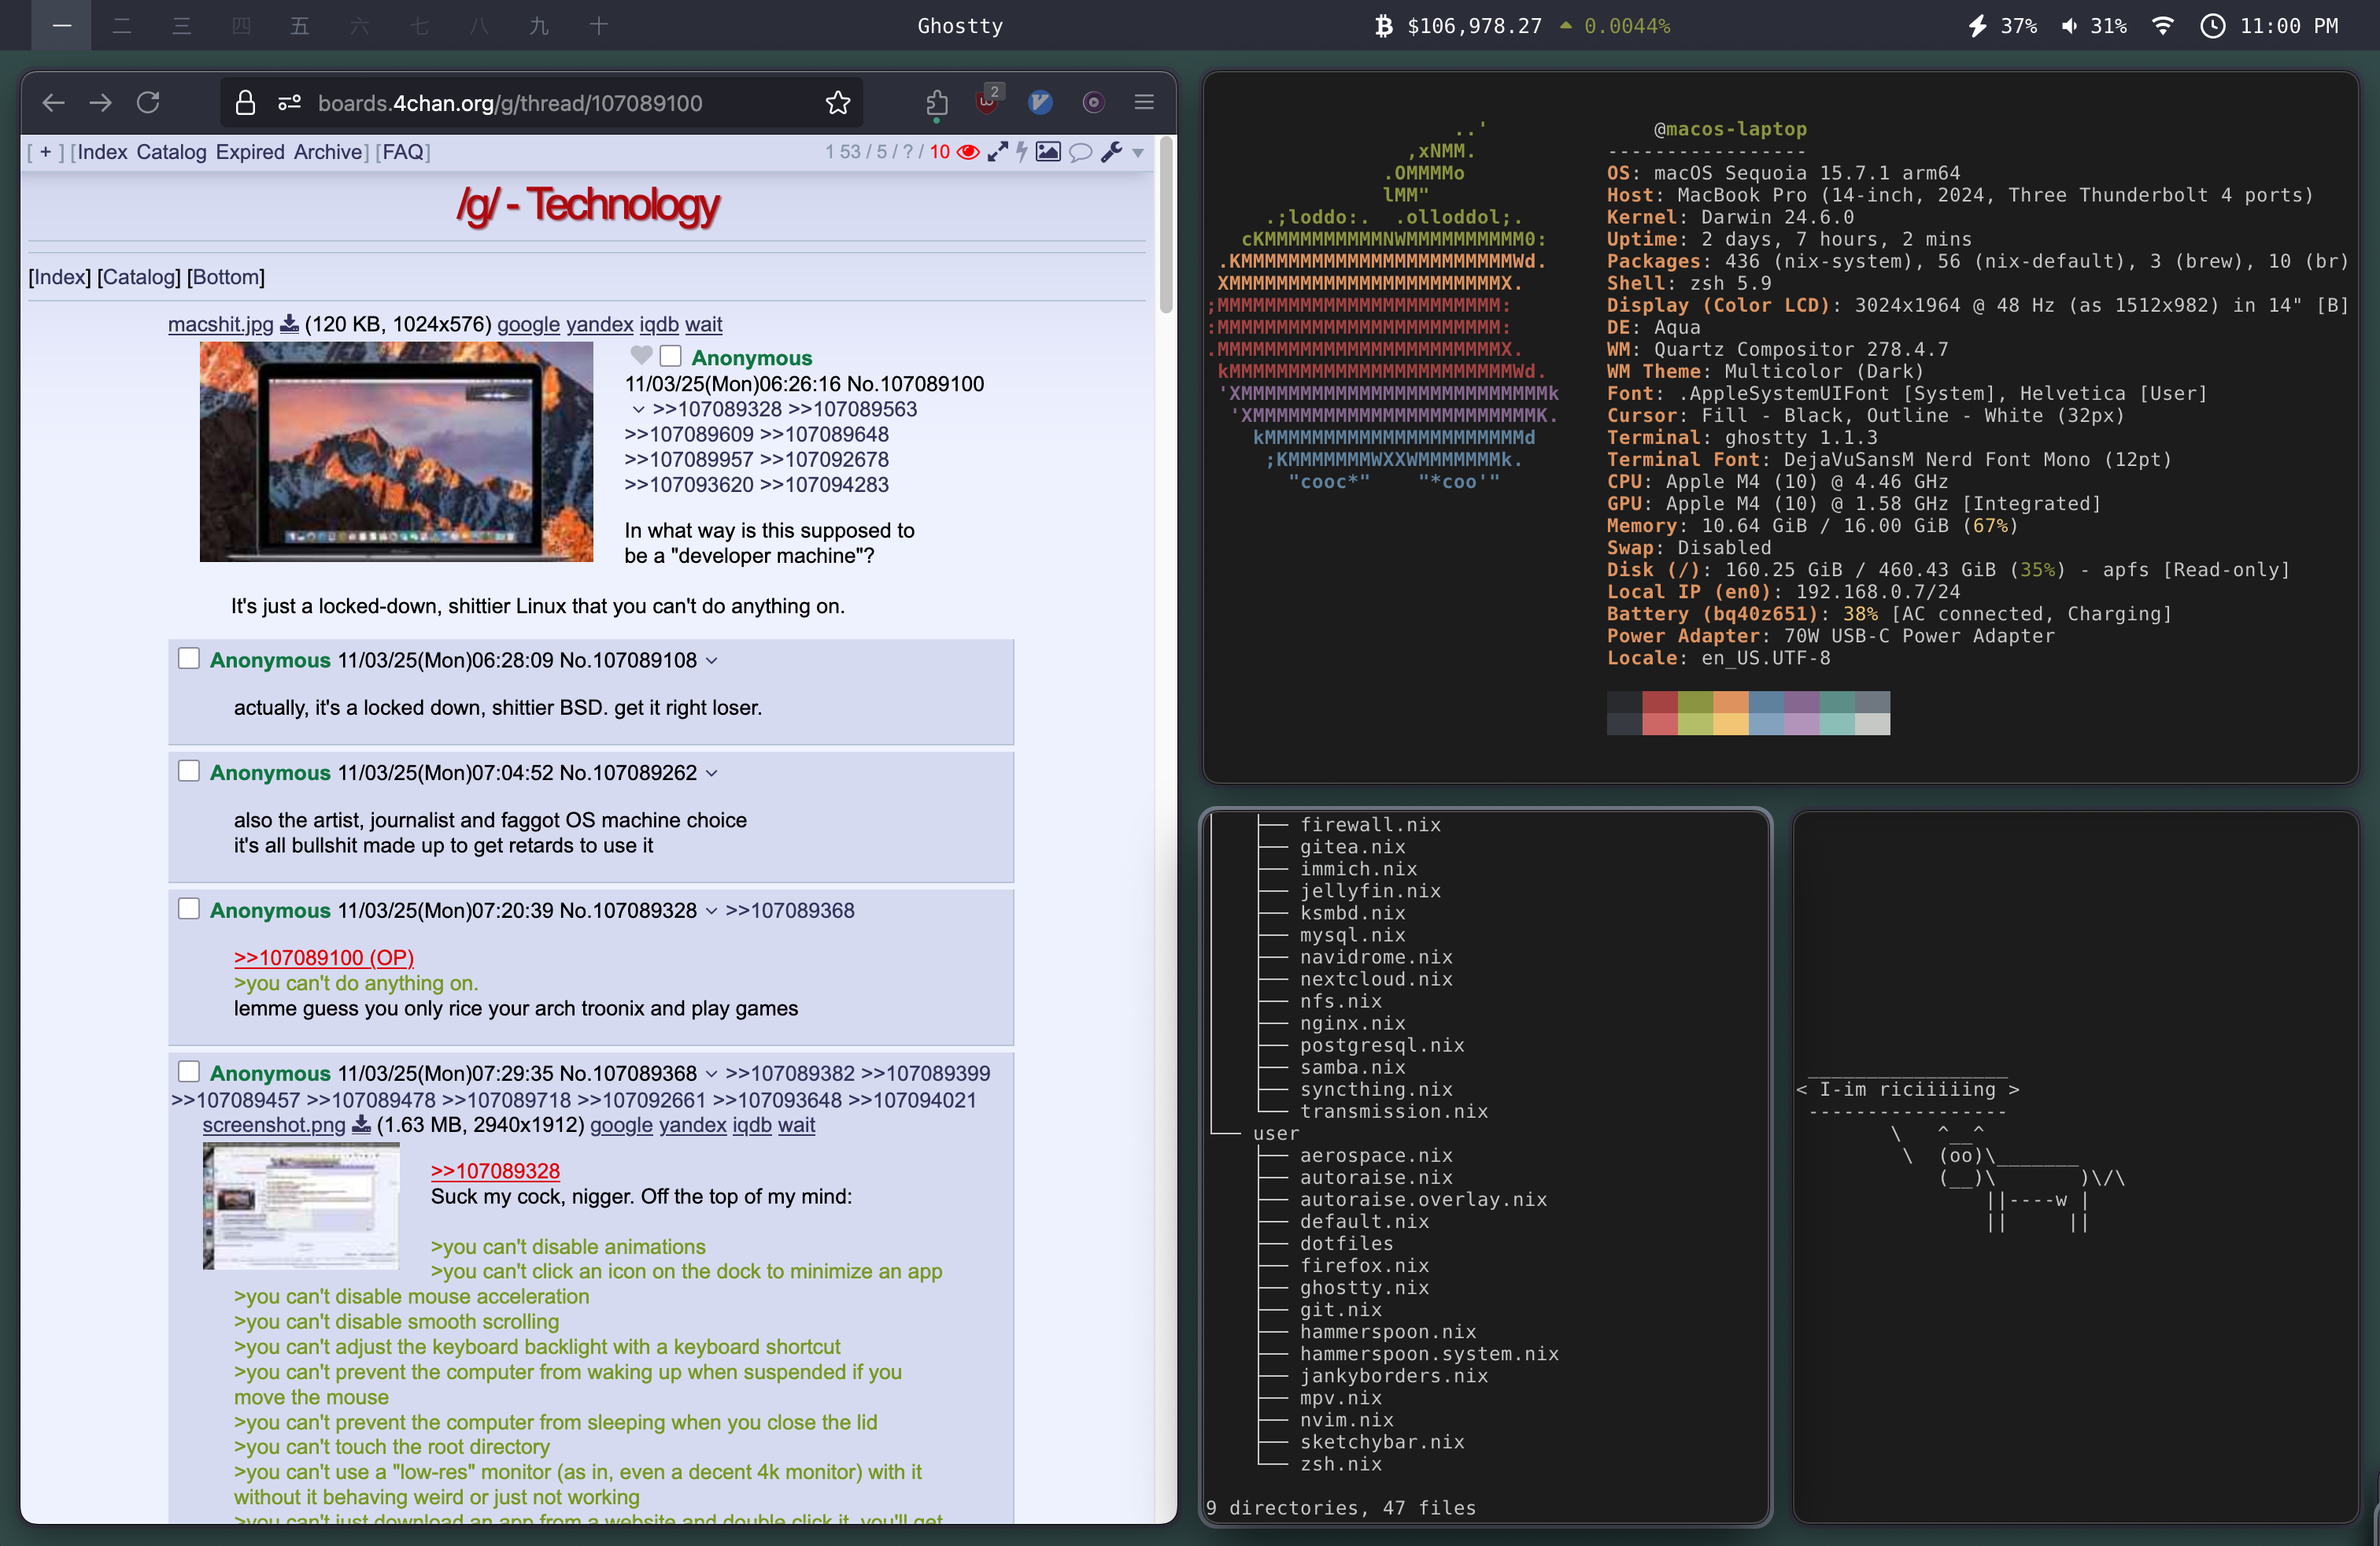Tick the checkbox on post No.107089328
Viewport: 2380px width, 1546px height.
[189, 908]
